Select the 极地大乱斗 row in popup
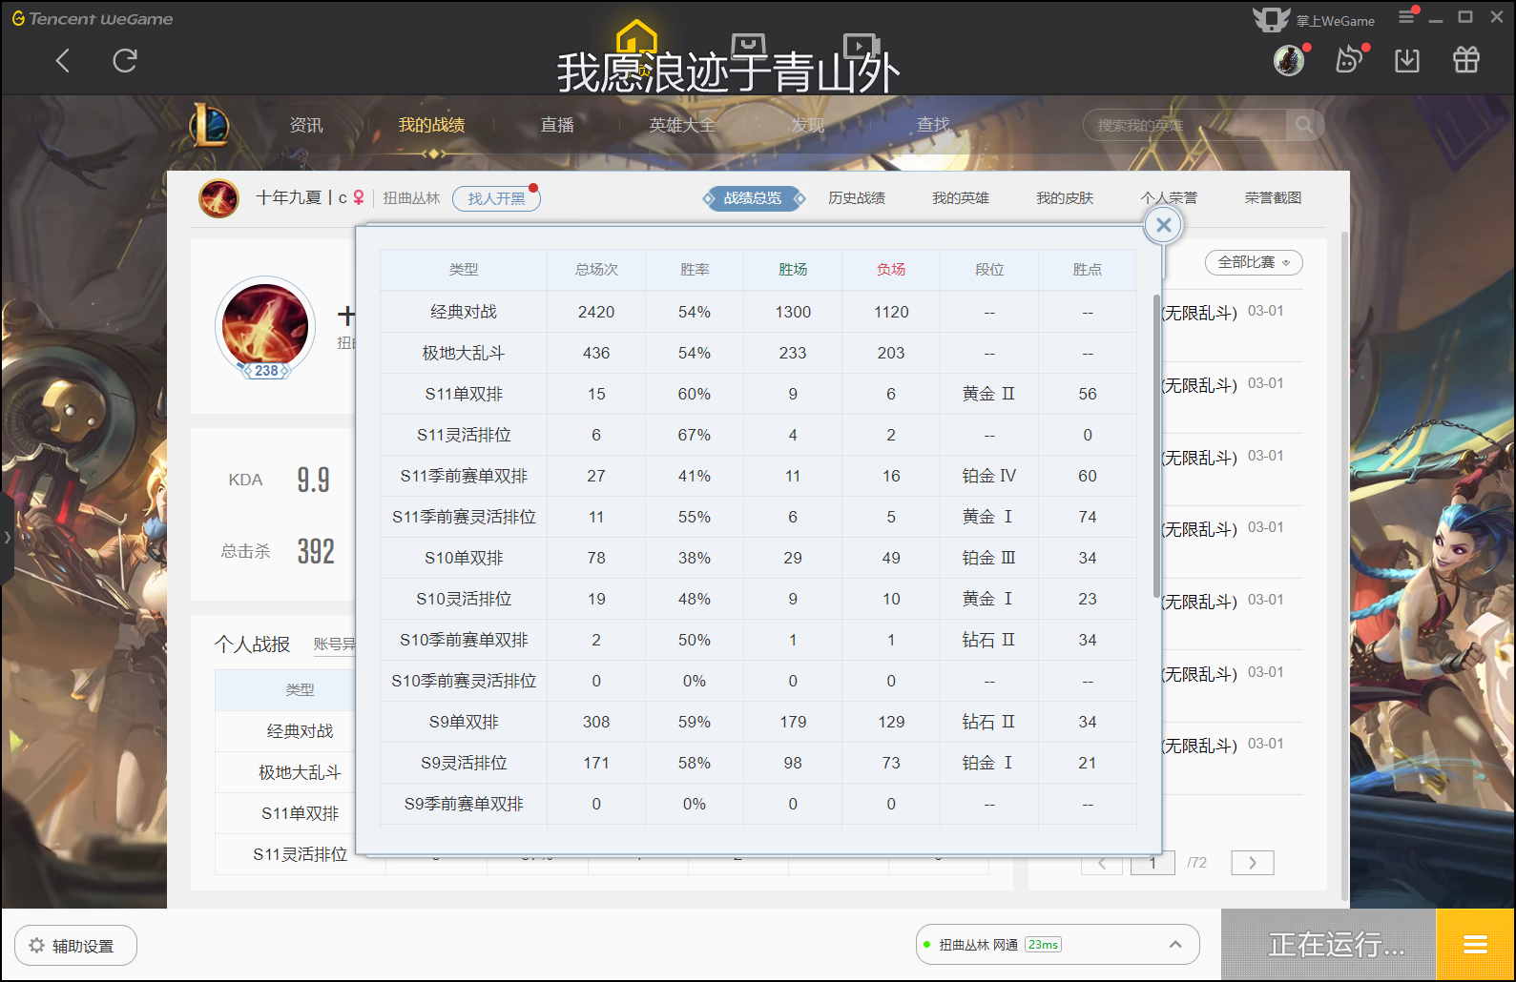Screen dimensions: 1516x982 pyautogui.click(x=758, y=353)
